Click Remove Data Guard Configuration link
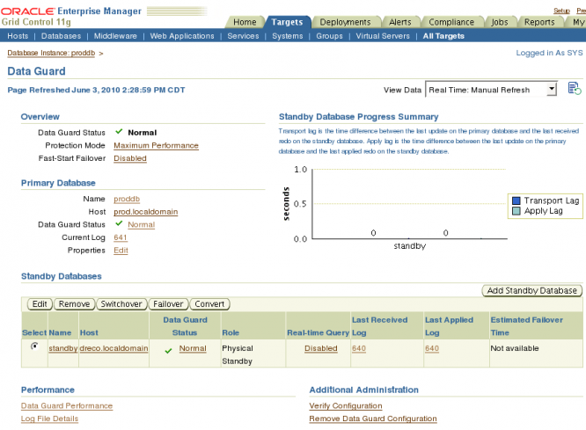 pos(373,419)
